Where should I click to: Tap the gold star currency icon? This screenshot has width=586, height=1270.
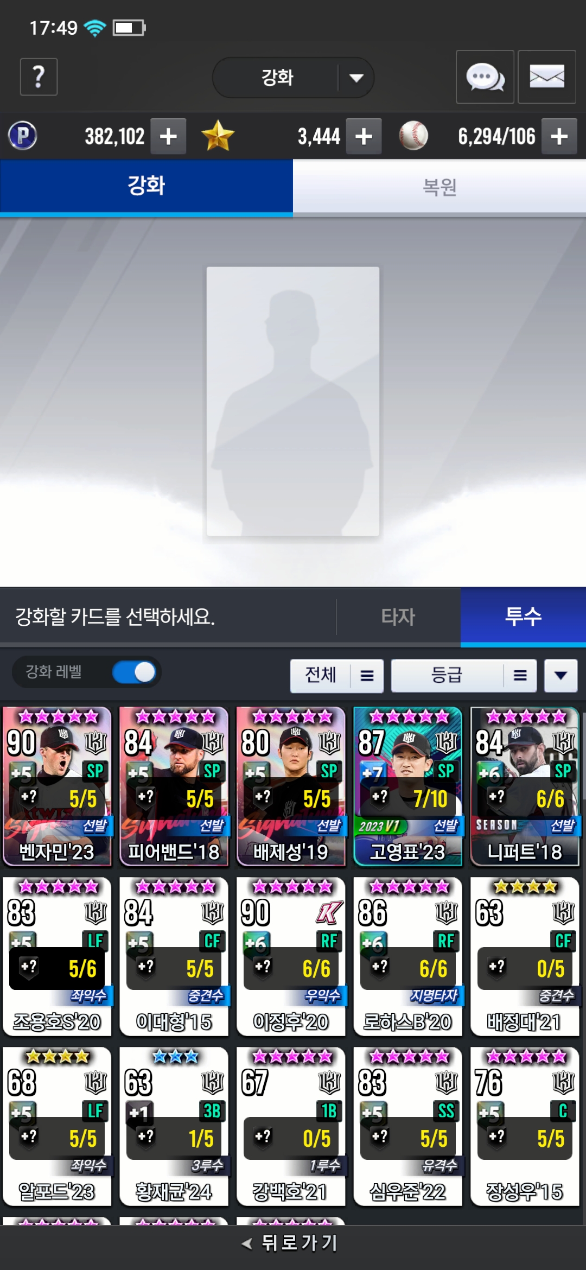[218, 136]
